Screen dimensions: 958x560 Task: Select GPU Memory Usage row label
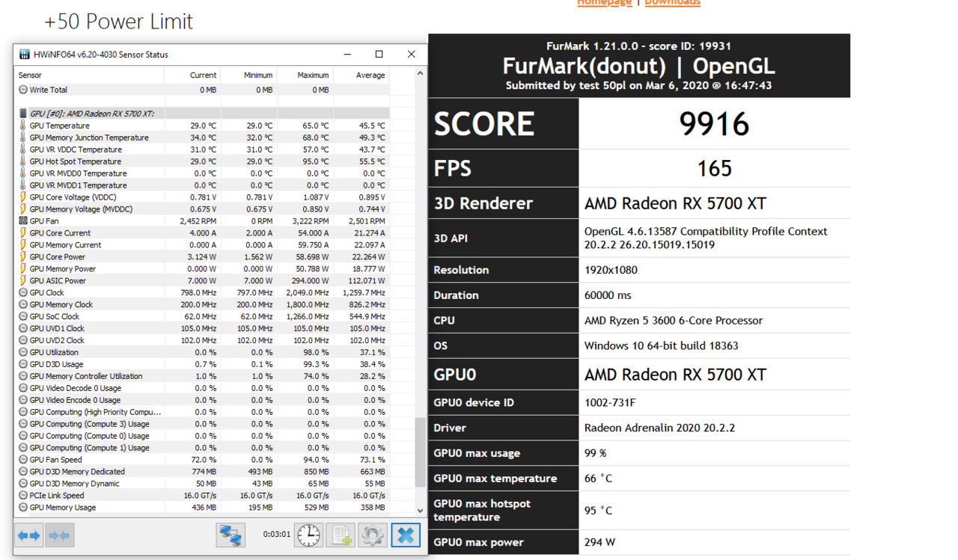point(63,508)
